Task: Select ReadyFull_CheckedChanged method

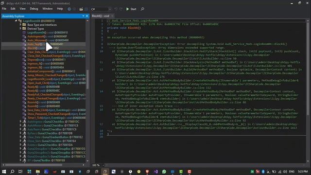Action: click(x=56, y=95)
